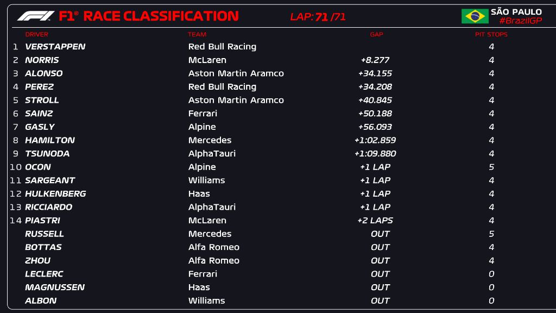Click the Brazil flag icon
The height and width of the screenshot is (313, 556).
tap(475, 16)
